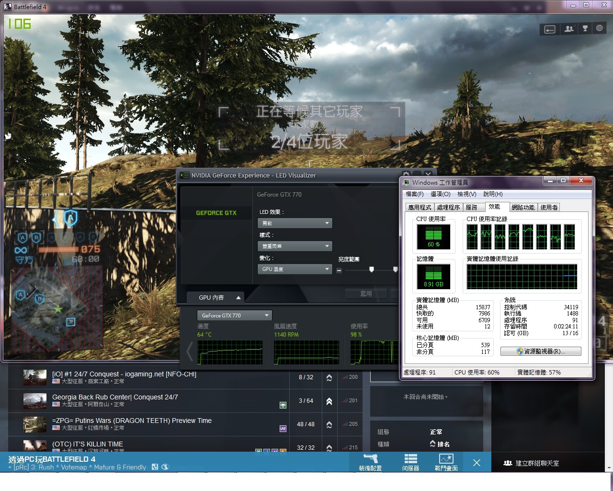Viewport: 613px width, 491px height.
Task: Click the 正在等候其它玩家 waiting message
Action: [x=309, y=111]
